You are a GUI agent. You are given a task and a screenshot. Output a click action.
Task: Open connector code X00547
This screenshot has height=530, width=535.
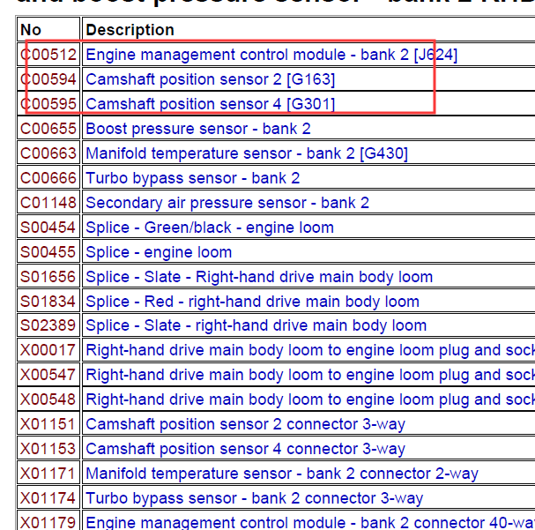coord(48,375)
